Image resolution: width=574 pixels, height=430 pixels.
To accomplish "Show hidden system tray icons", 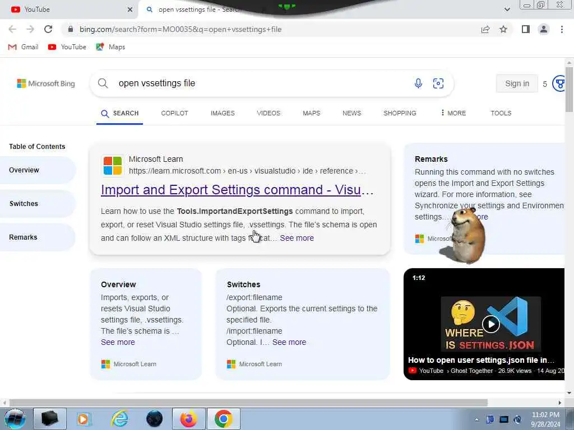I will (x=476, y=420).
